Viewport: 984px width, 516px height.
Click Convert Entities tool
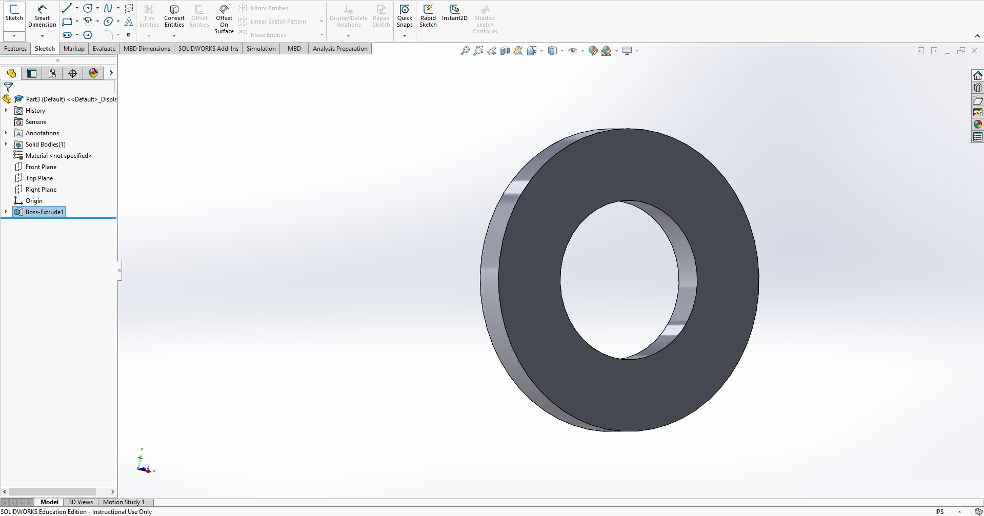[174, 16]
